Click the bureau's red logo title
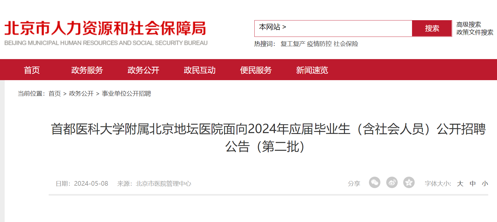This screenshot has height=222, width=497. pyautogui.click(x=106, y=28)
